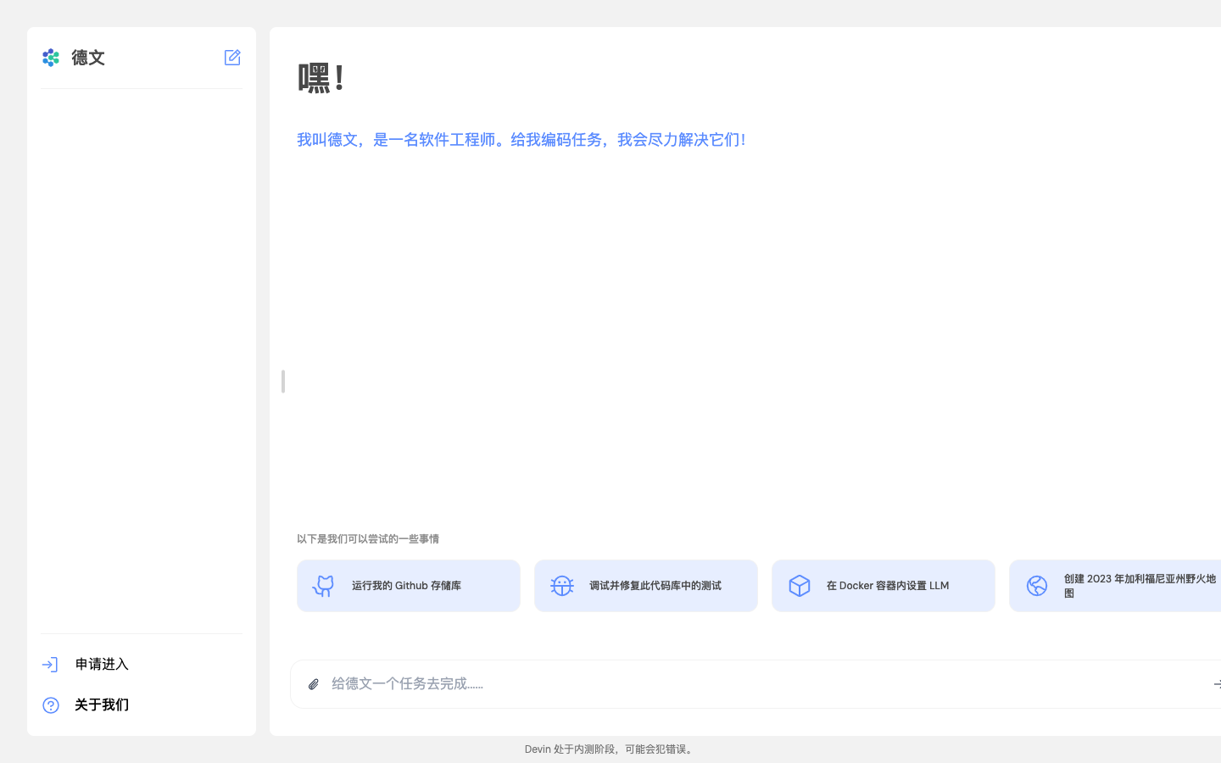1221x763 pixels.
Task: Click the sidebar resize handle between panels
Action: (282, 381)
